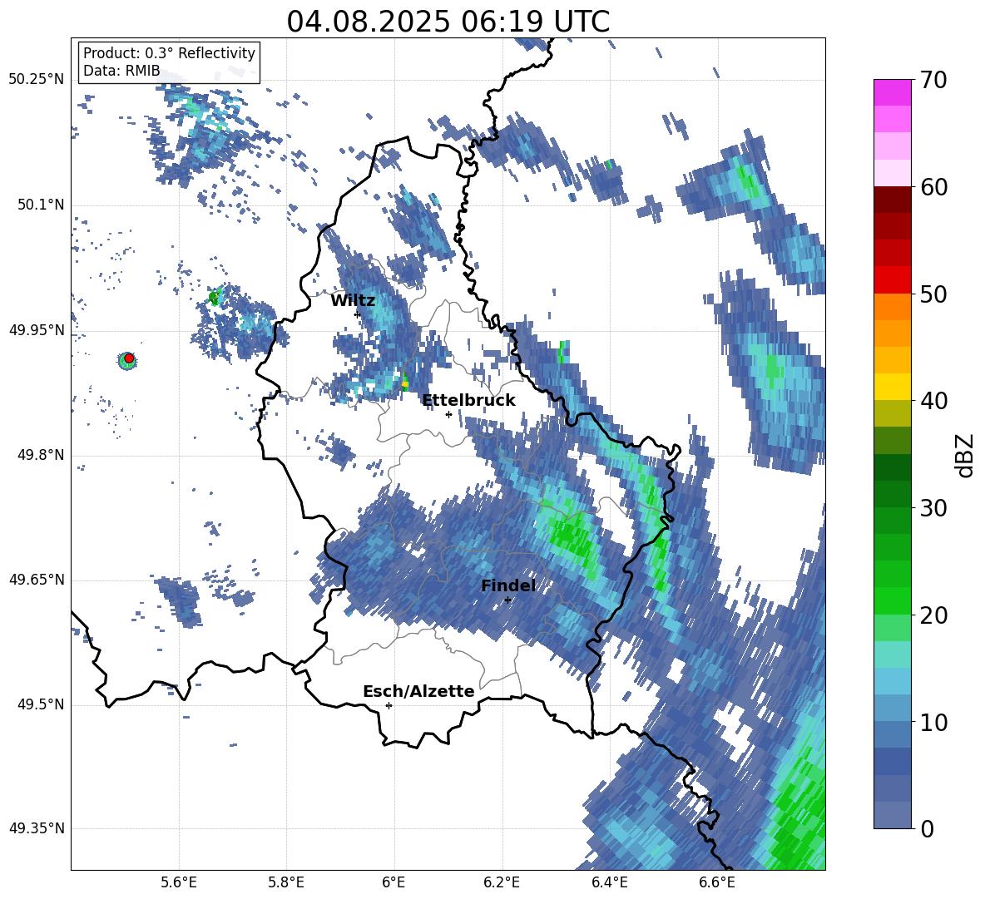Pick the orange colorbar swatch below 50
Screen dimensions: 985x899
click(892, 306)
